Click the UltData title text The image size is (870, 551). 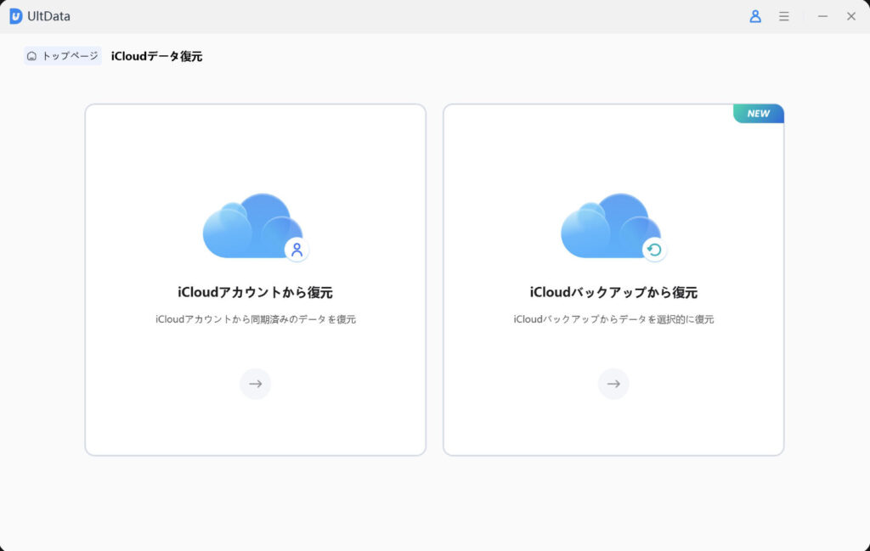[x=48, y=16]
